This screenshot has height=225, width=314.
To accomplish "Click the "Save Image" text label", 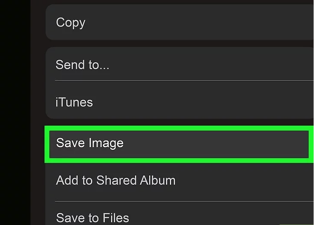I will pos(90,143).
